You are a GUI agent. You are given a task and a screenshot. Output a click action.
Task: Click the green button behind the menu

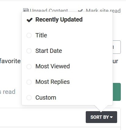[117, 92]
